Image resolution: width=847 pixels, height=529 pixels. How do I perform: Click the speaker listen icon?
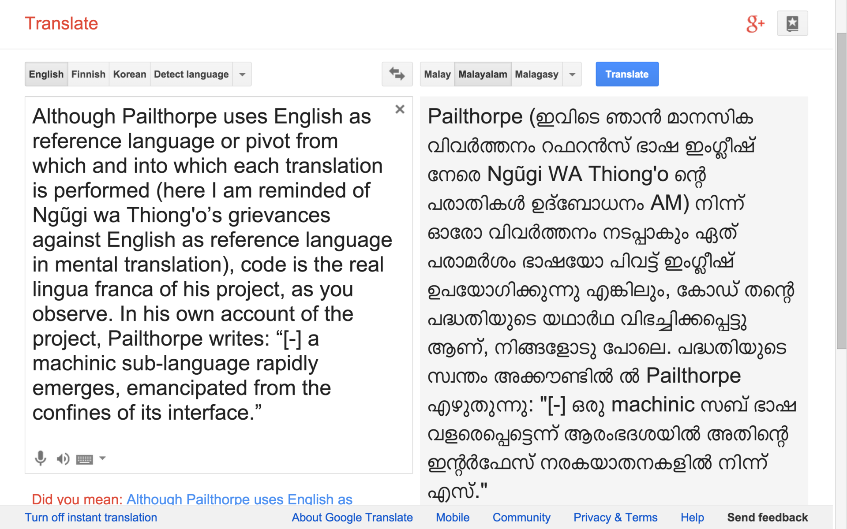pos(63,459)
